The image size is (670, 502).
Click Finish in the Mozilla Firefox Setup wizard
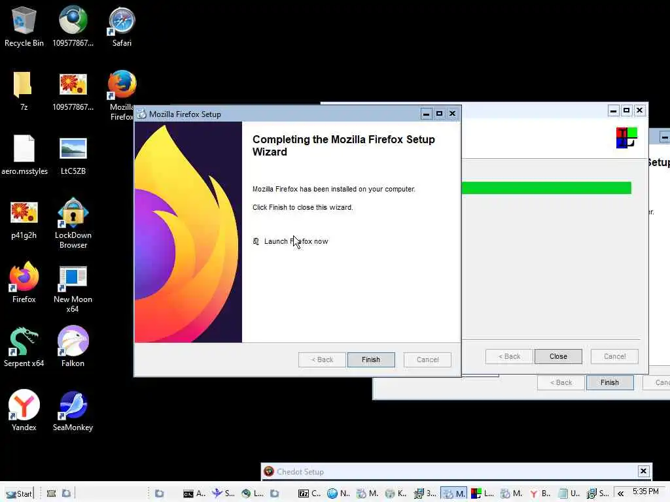[371, 360]
